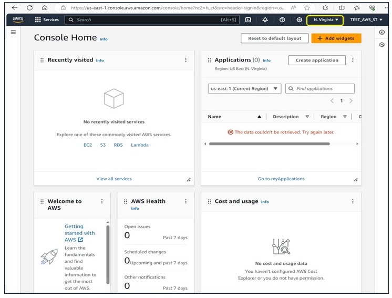The image size is (392, 298).
Task: Open browser favorites list
Action: tap(357, 8)
